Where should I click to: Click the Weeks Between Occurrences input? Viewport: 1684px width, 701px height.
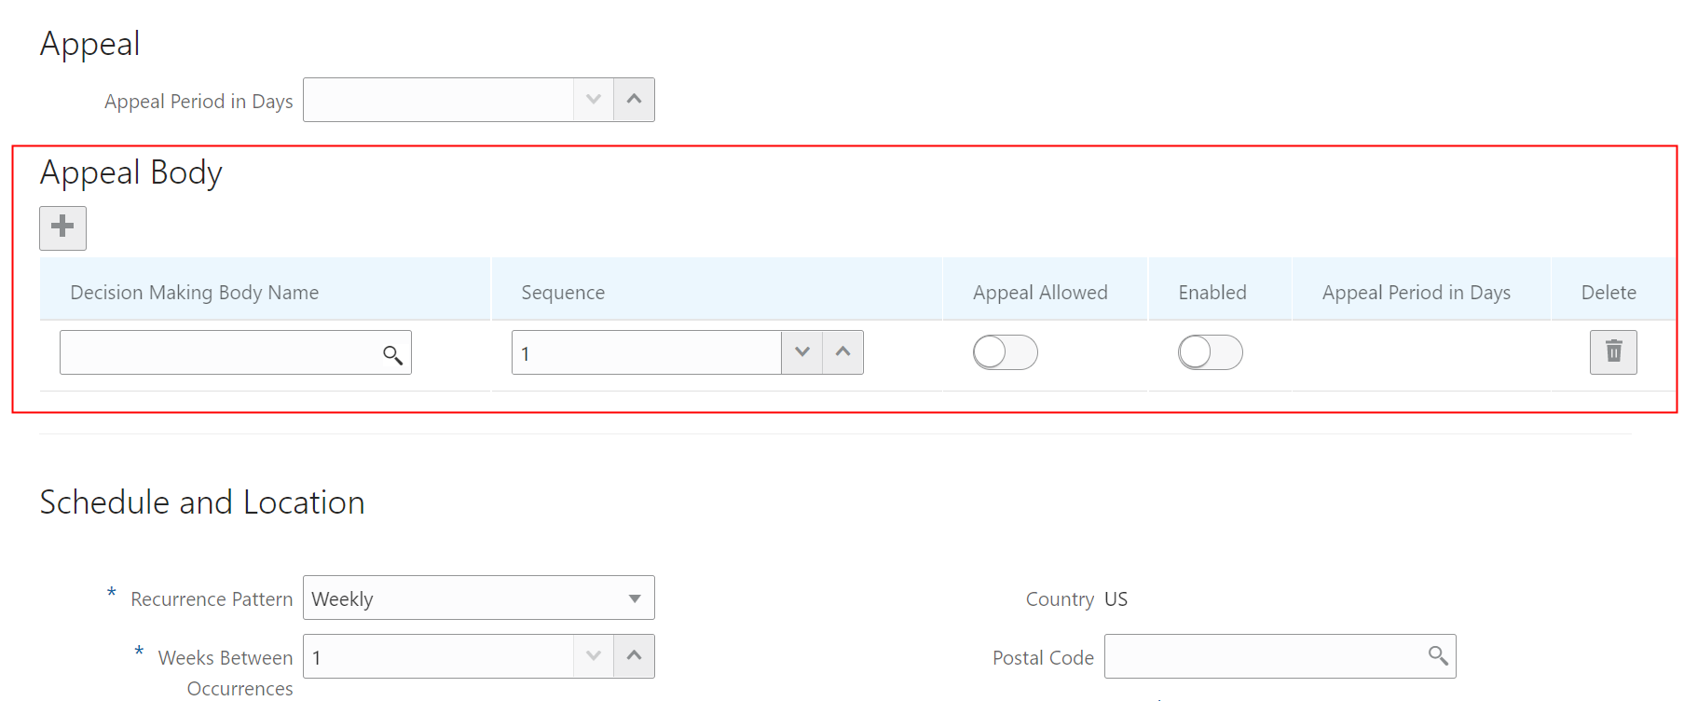438,656
